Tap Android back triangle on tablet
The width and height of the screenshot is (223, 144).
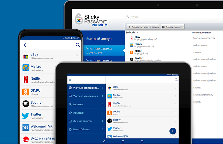pos(104,141)
